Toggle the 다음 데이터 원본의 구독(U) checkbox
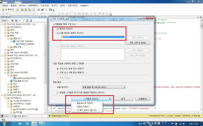The image size is (203, 126). click(58, 46)
